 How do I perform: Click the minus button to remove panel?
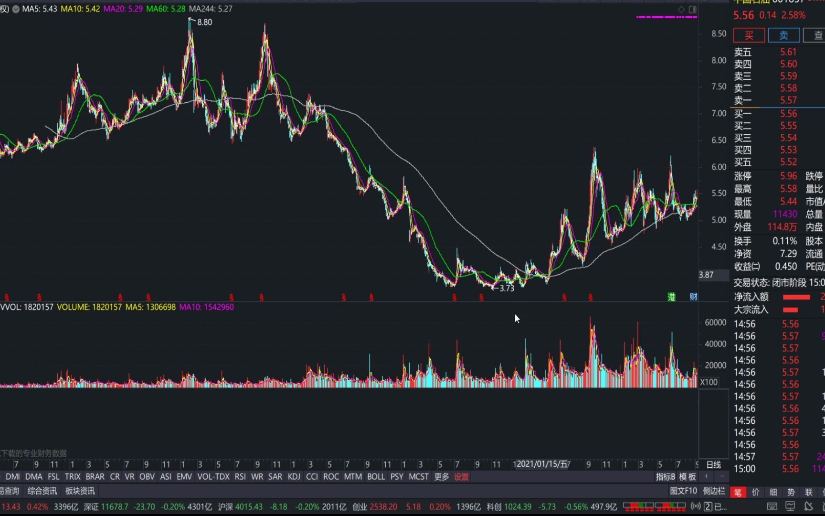[x=722, y=476]
